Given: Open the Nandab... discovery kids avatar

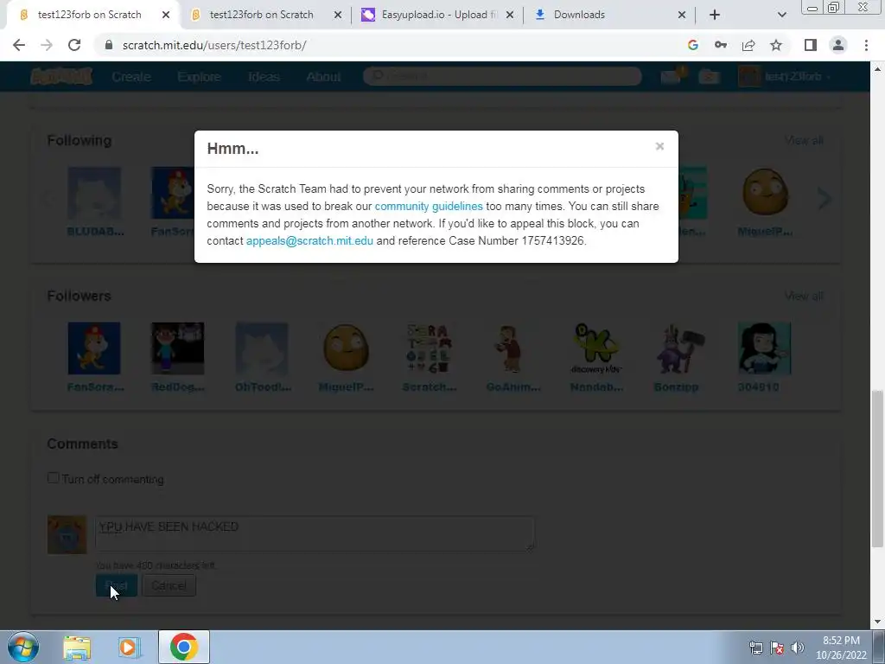Looking at the screenshot, I should pyautogui.click(x=596, y=348).
